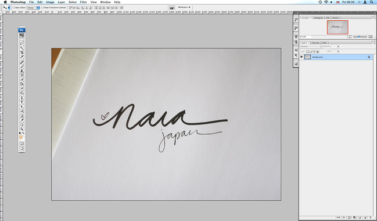The height and width of the screenshot is (221, 377).
Task: Select the Crop tool
Action: [21, 53]
